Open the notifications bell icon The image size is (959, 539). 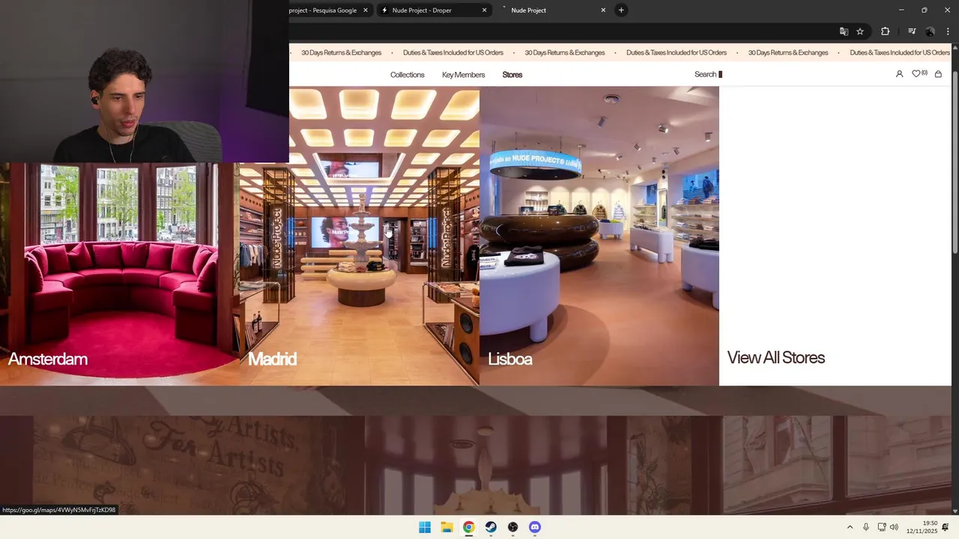click(946, 527)
